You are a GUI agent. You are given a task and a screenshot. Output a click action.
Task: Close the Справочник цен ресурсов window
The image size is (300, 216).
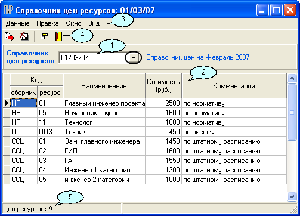(x=290, y=10)
